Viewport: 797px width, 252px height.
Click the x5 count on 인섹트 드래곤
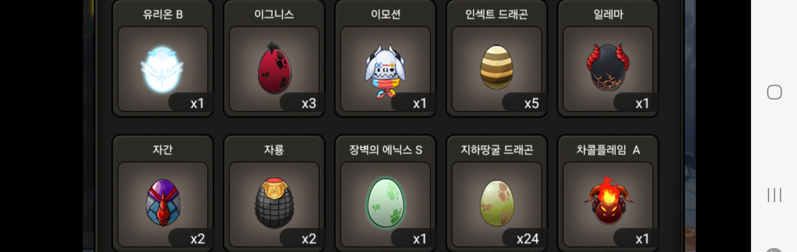pos(531,103)
